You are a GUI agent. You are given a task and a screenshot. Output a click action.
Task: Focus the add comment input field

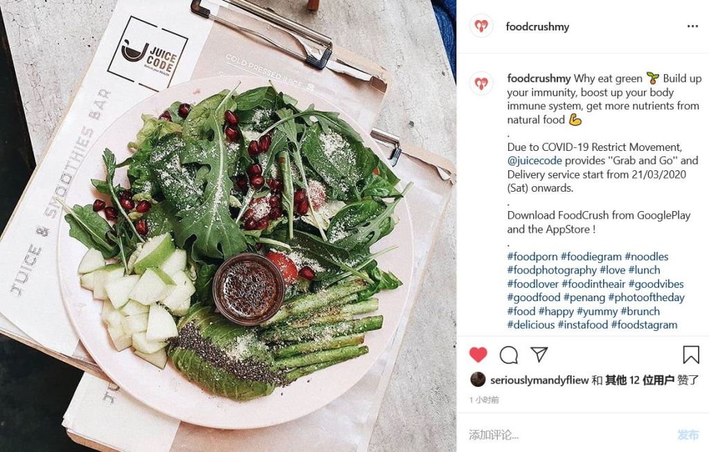click(x=570, y=435)
